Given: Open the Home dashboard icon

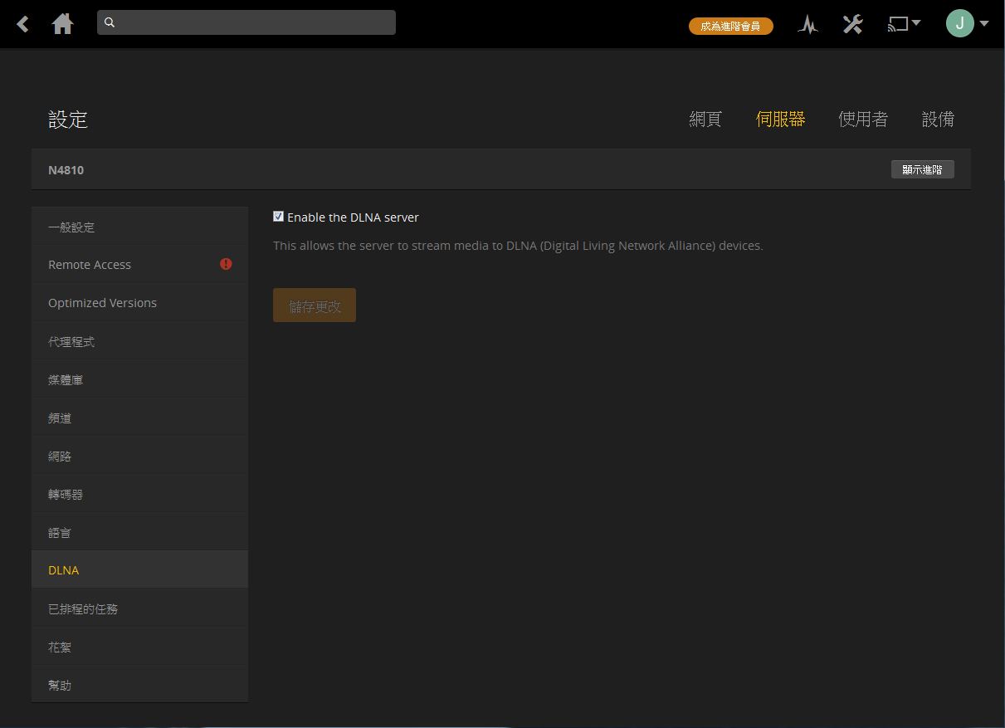Looking at the screenshot, I should (x=62, y=24).
